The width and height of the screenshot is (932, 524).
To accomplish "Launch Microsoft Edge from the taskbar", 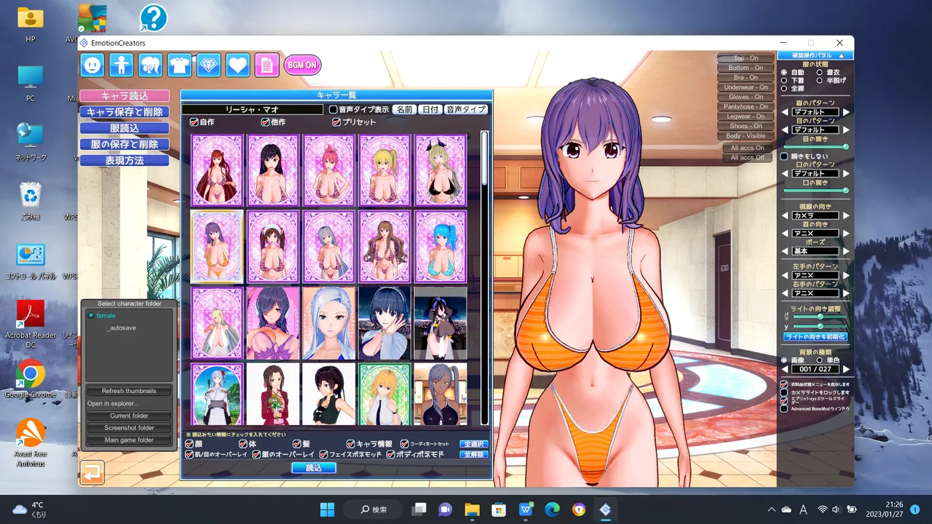I will pyautogui.click(x=552, y=509).
